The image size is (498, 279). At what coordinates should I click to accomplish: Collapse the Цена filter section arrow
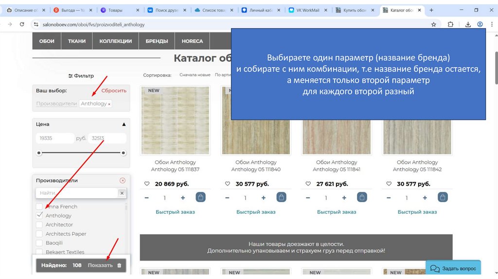pyautogui.click(x=124, y=124)
